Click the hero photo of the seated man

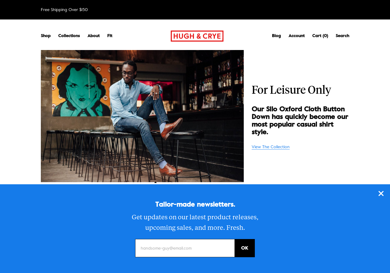[142, 116]
